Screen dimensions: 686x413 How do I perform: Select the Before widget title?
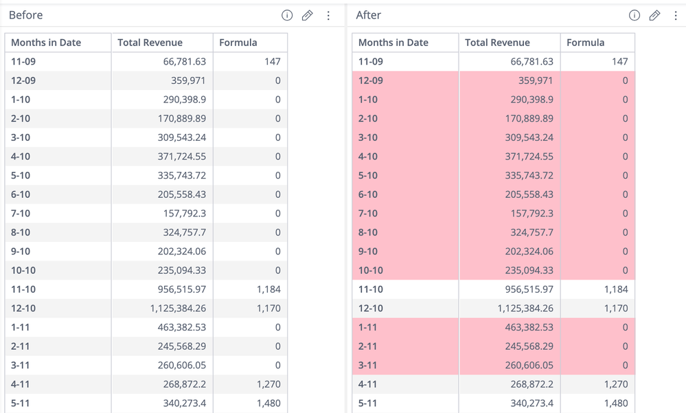tap(25, 15)
